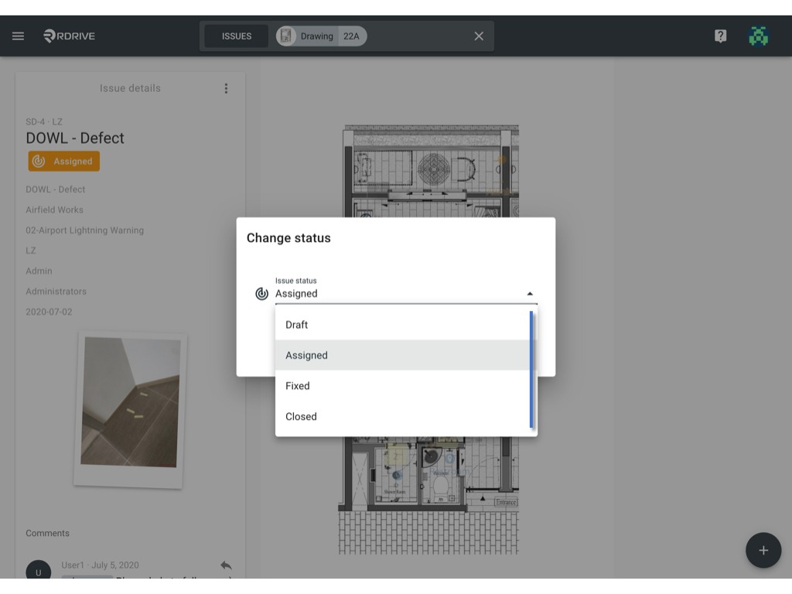Click the Administrators text
The width and height of the screenshot is (792, 594).
pyautogui.click(x=56, y=292)
